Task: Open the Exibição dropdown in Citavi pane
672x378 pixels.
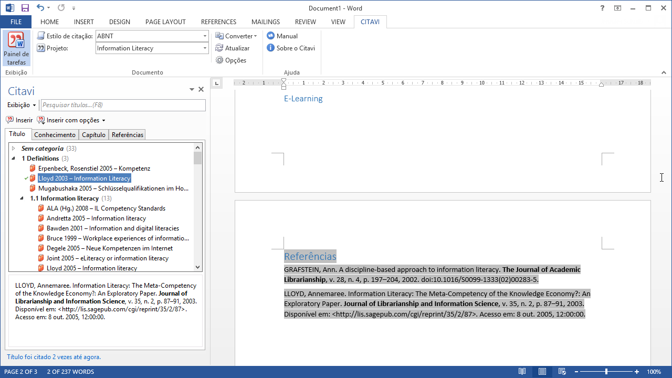Action: pos(22,106)
